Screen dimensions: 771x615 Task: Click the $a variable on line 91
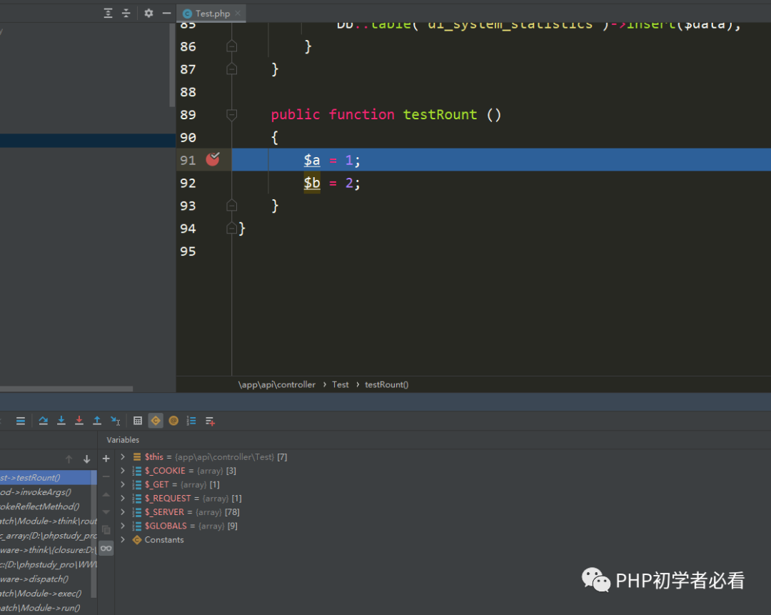[x=312, y=160]
